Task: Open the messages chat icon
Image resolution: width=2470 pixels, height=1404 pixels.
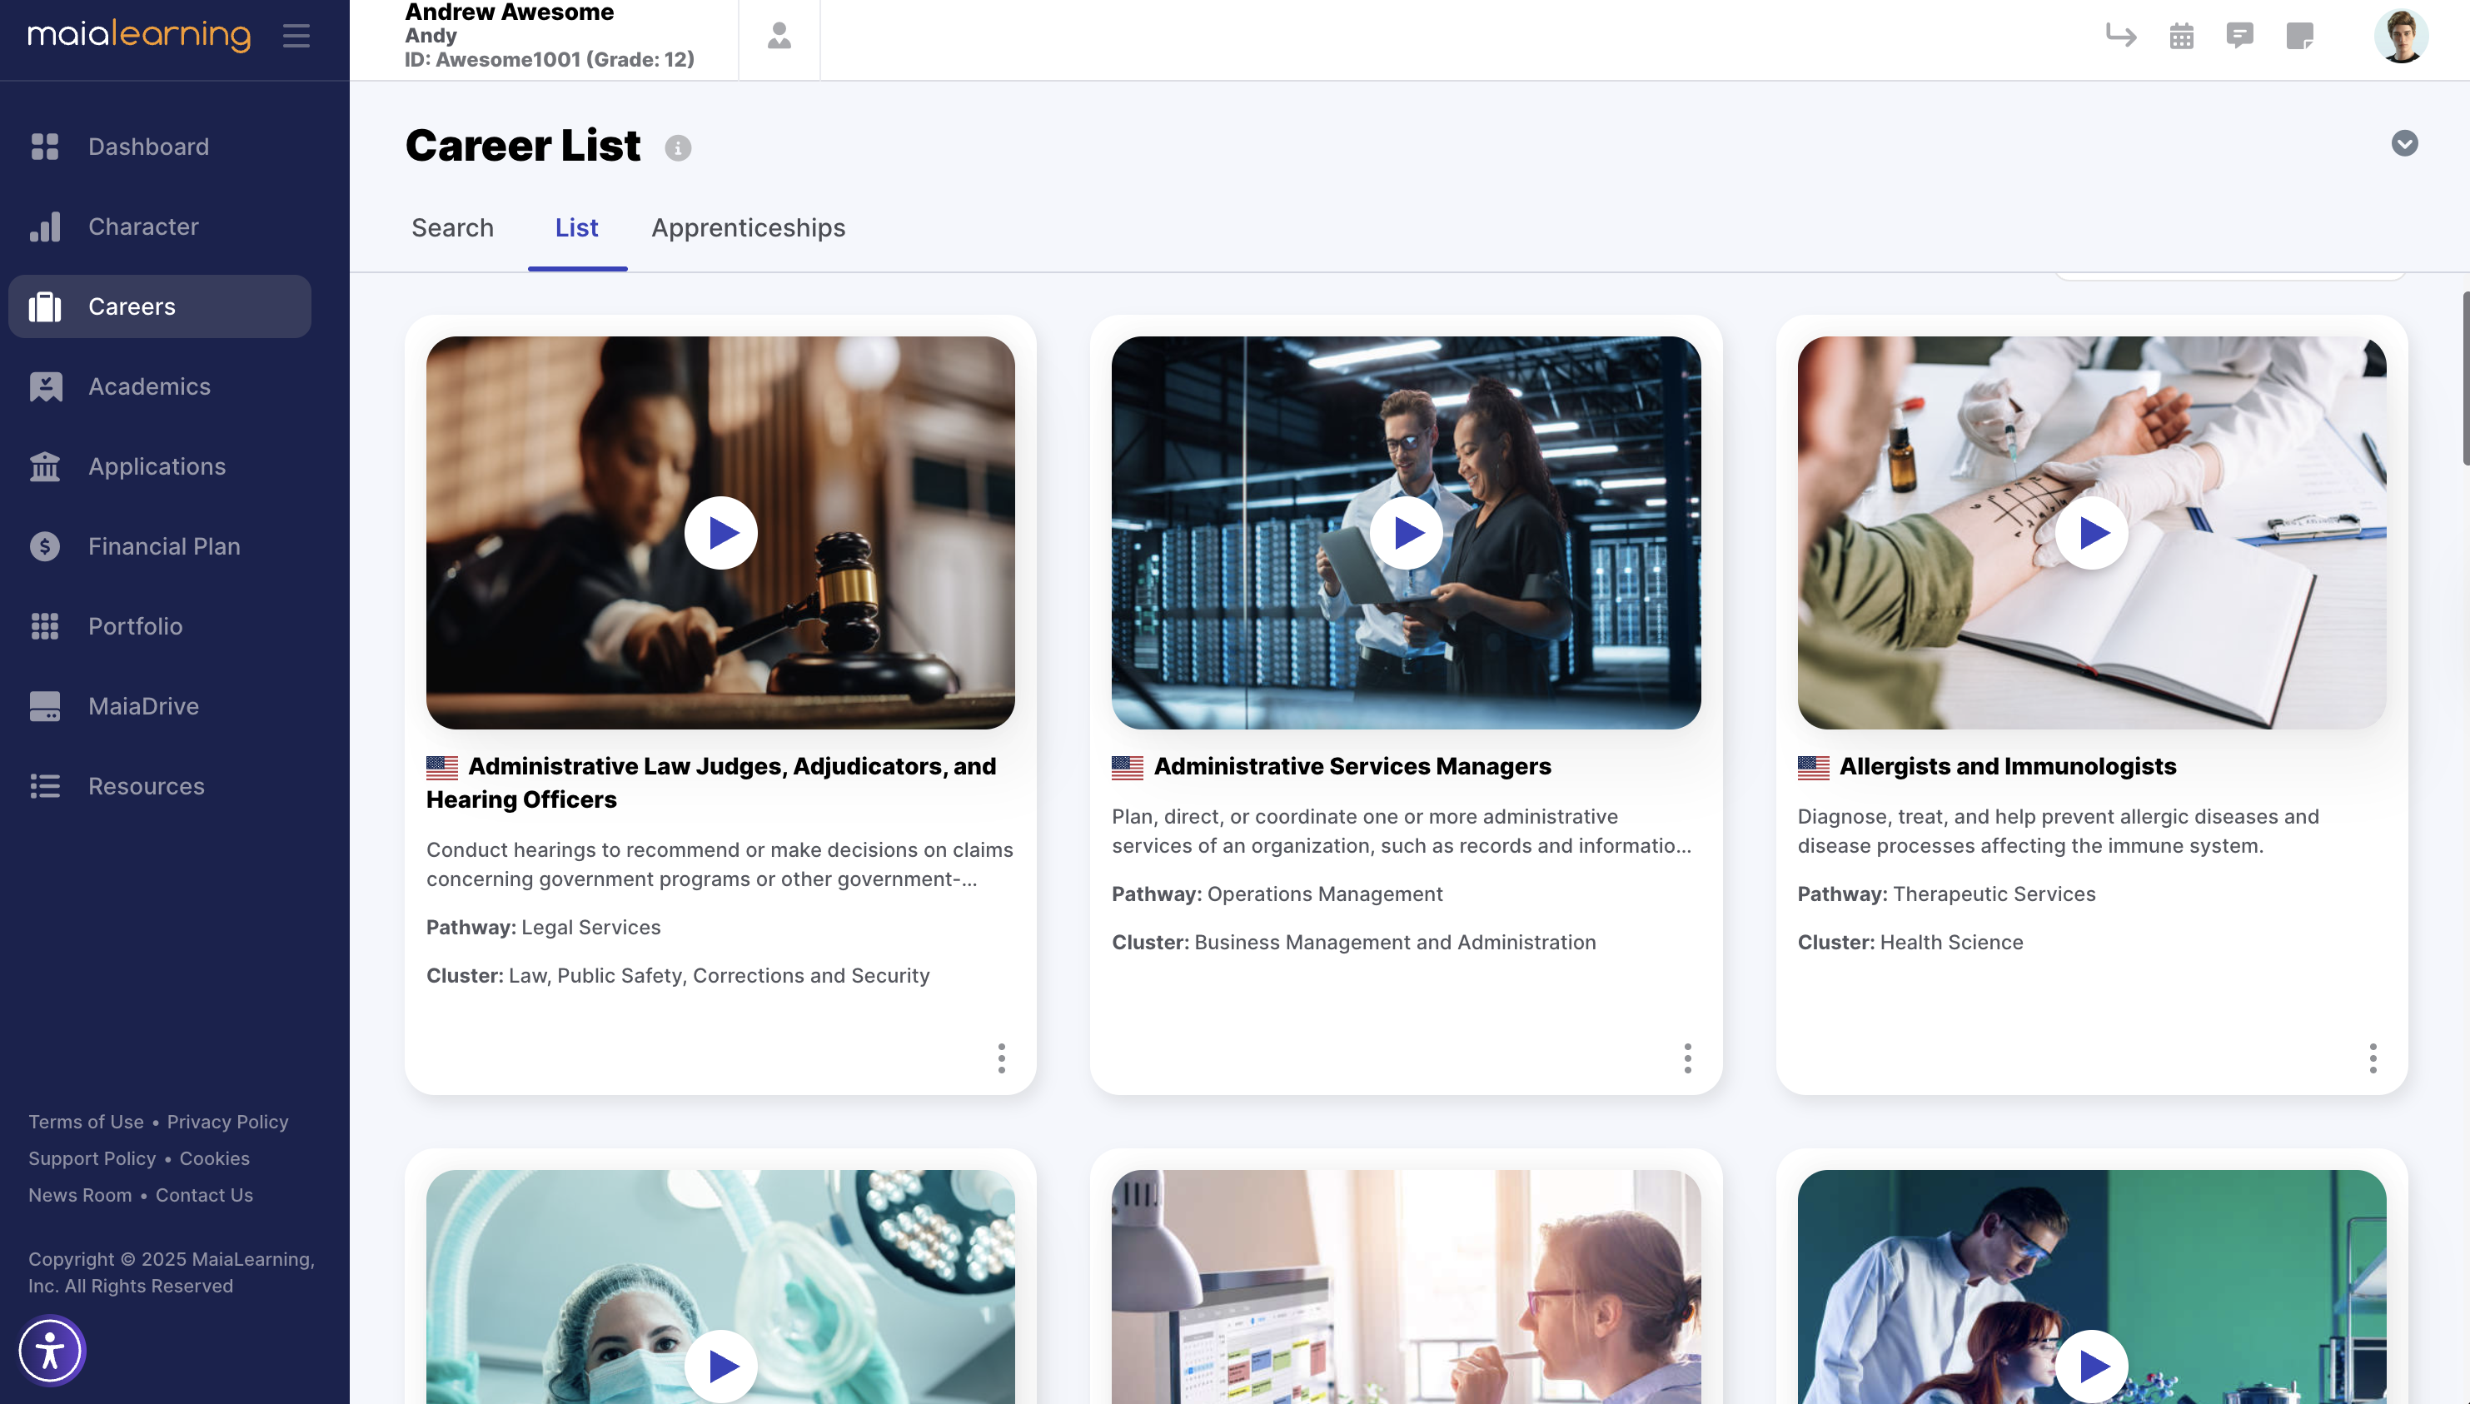Action: (2239, 36)
